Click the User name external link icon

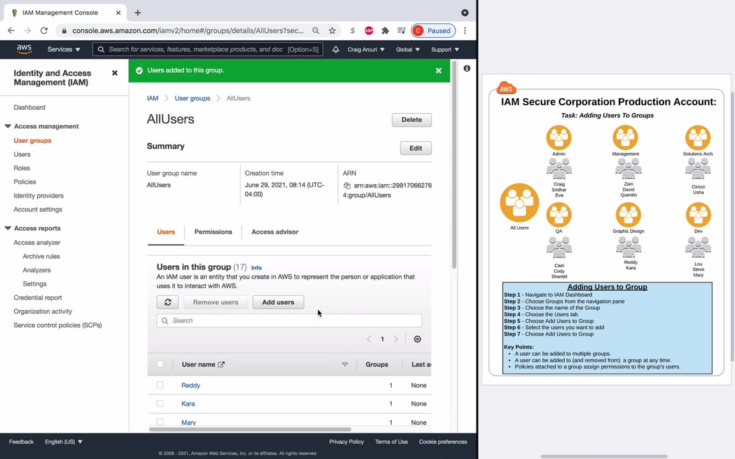pyautogui.click(x=221, y=365)
